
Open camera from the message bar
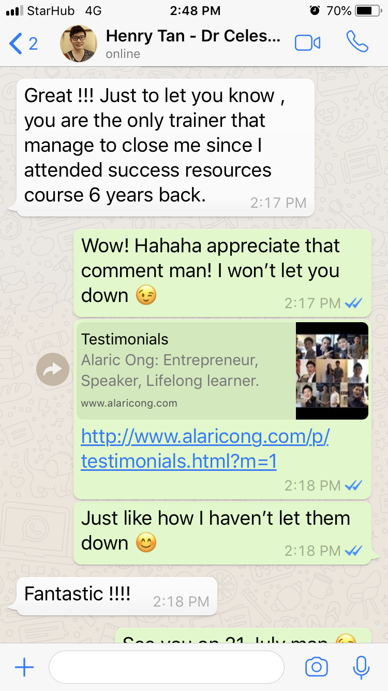point(317,667)
